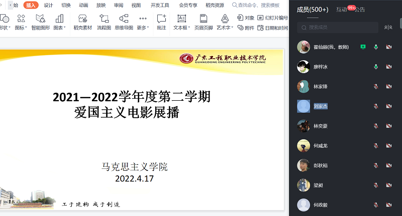Insert a 思维导图 mind map
The image size is (402, 216).
pos(124,22)
